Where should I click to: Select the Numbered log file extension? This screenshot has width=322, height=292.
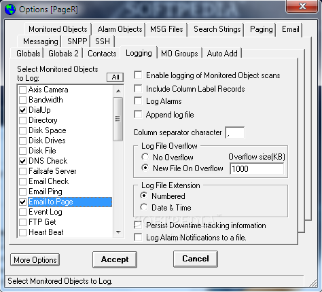click(x=144, y=196)
